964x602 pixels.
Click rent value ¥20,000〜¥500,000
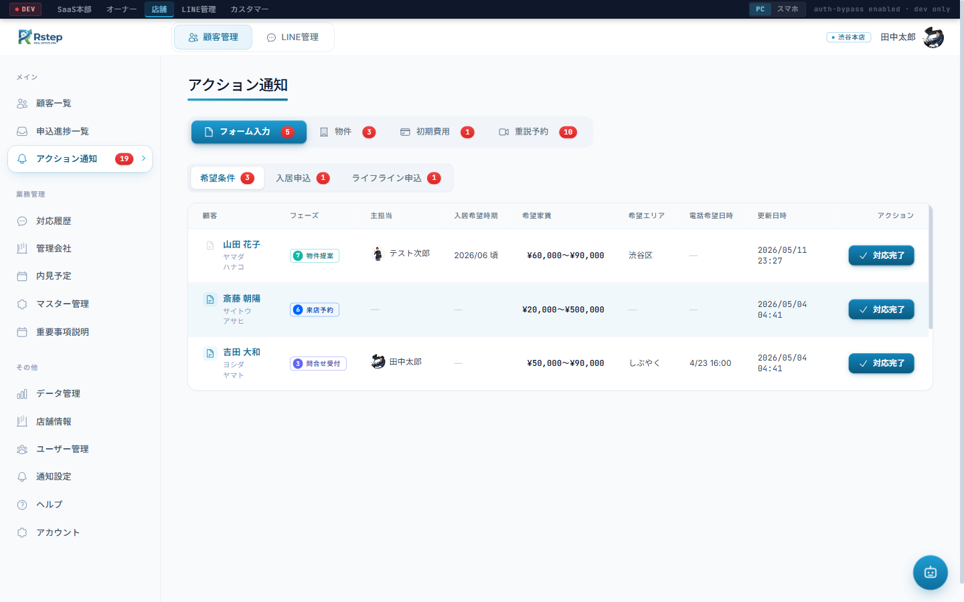pos(563,310)
